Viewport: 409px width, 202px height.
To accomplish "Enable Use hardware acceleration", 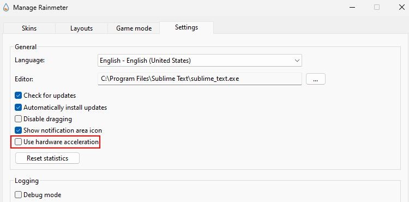I will [x=18, y=142].
